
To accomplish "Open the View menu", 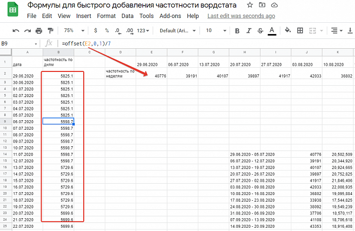I will pos(64,16).
